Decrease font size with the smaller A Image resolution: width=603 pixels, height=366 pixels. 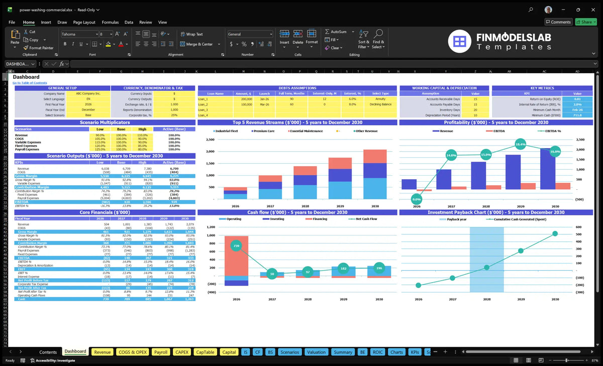125,34
